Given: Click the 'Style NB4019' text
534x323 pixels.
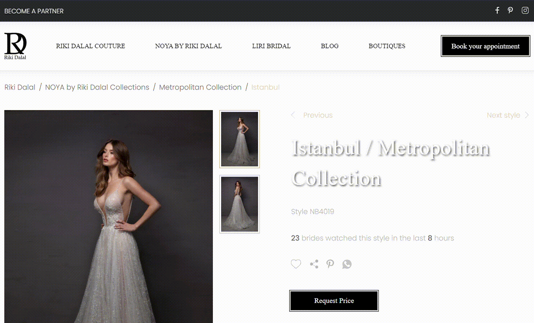Looking at the screenshot, I should (x=313, y=211).
